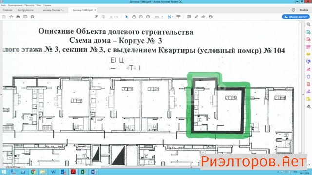312x175 pixels.
Task: Open File Explorer from the taskbar
Action: (43, 172)
